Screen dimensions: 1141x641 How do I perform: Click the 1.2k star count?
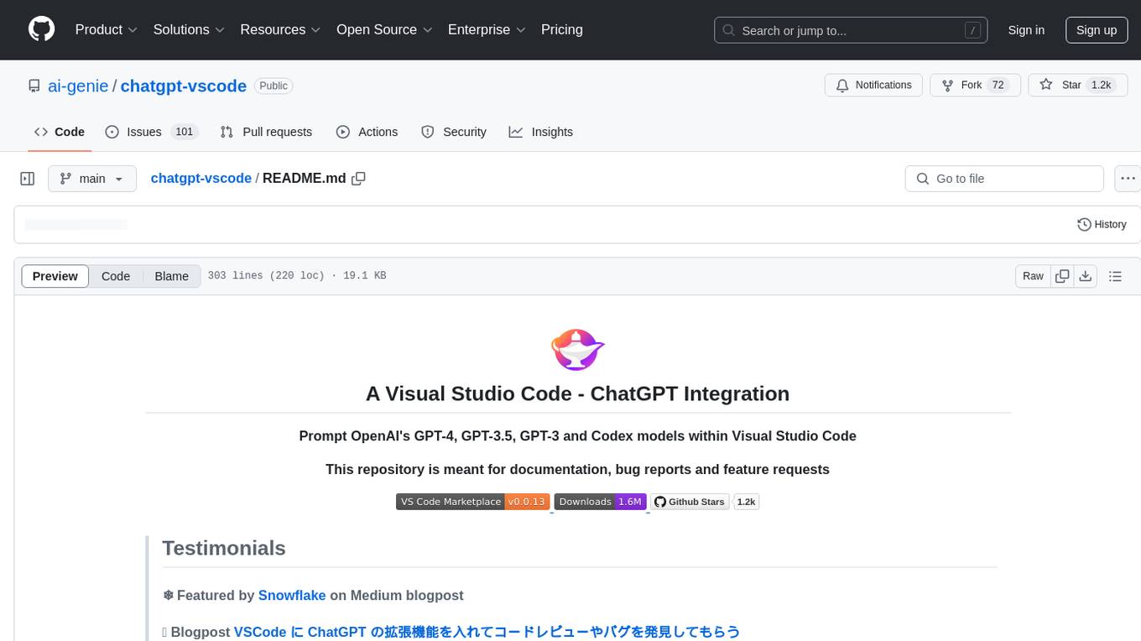(x=1100, y=86)
